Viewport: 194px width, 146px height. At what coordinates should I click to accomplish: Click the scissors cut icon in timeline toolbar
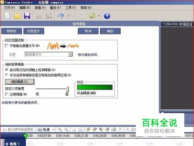[74, 129]
